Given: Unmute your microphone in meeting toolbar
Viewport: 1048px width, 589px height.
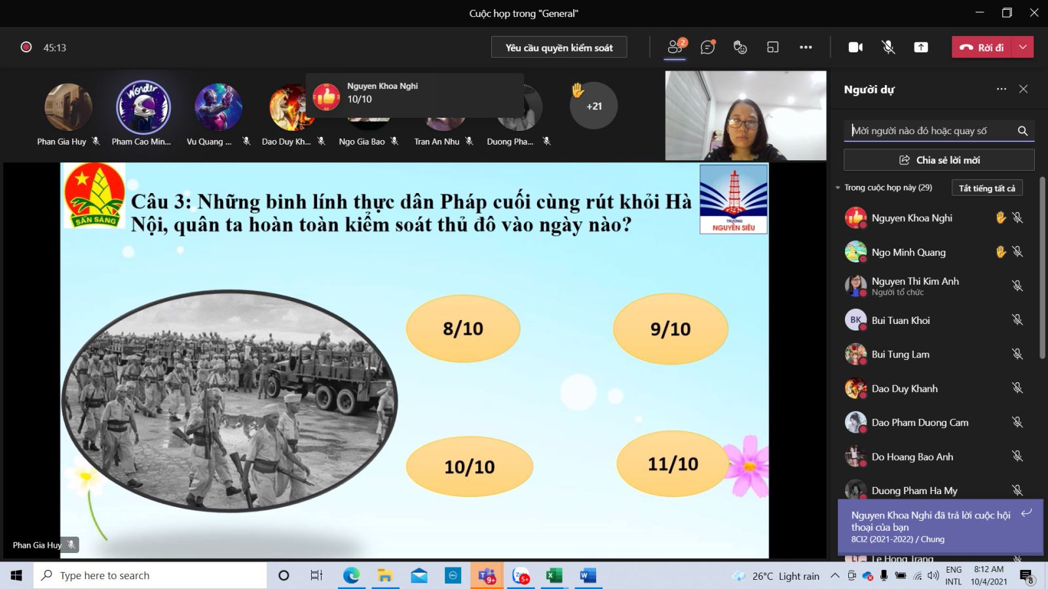Looking at the screenshot, I should point(888,47).
